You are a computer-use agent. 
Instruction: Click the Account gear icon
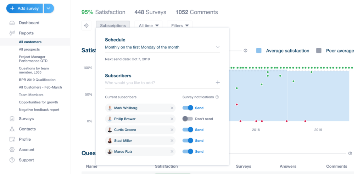point(12,150)
